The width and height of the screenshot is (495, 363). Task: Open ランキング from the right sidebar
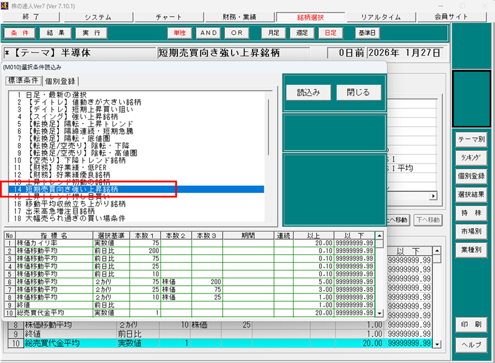coord(471,158)
